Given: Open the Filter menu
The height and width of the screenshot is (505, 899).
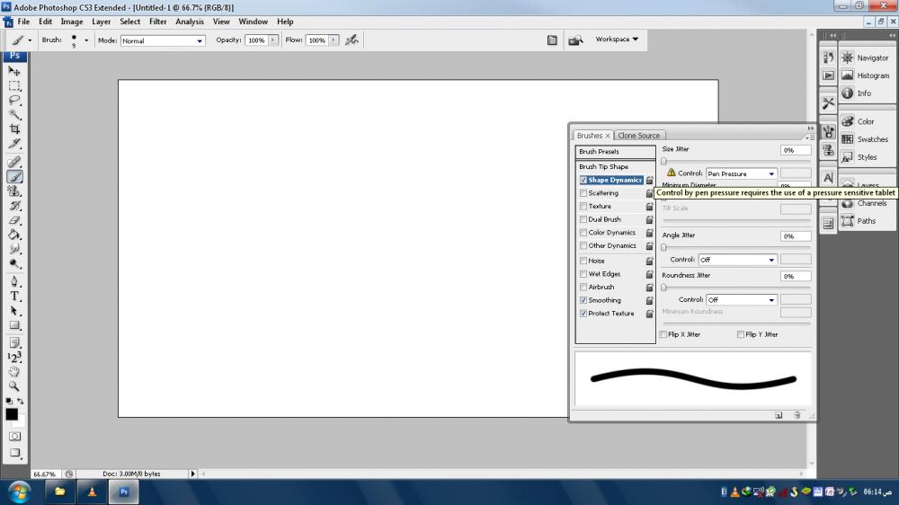Looking at the screenshot, I should (157, 22).
